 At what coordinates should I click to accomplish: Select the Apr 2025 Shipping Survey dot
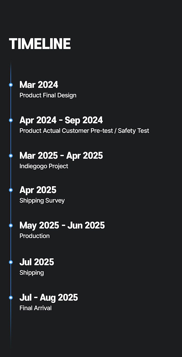11,190
